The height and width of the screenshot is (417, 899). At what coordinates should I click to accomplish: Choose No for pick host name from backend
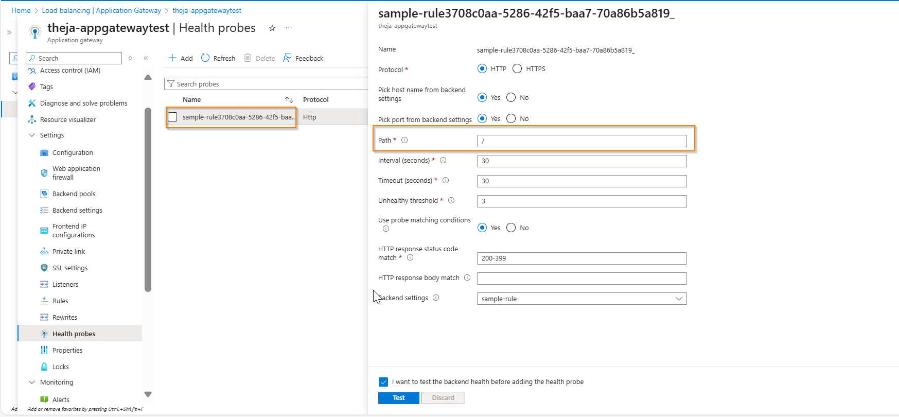click(511, 97)
